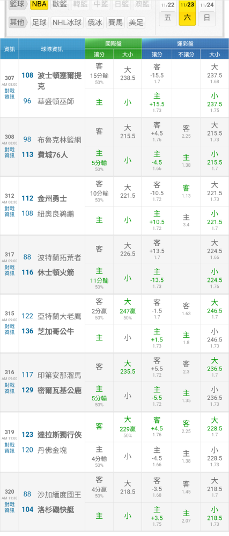Choose the NHL冰球 category

[67, 23]
